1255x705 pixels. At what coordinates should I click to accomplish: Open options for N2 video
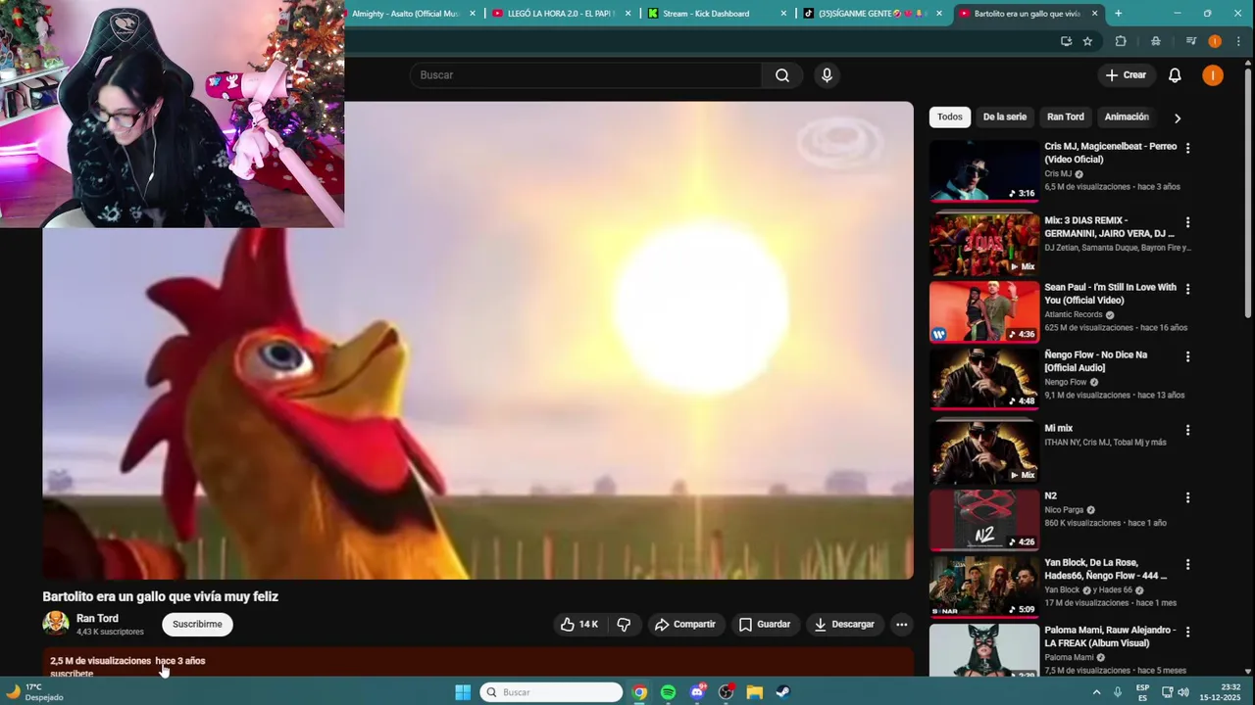(1187, 497)
